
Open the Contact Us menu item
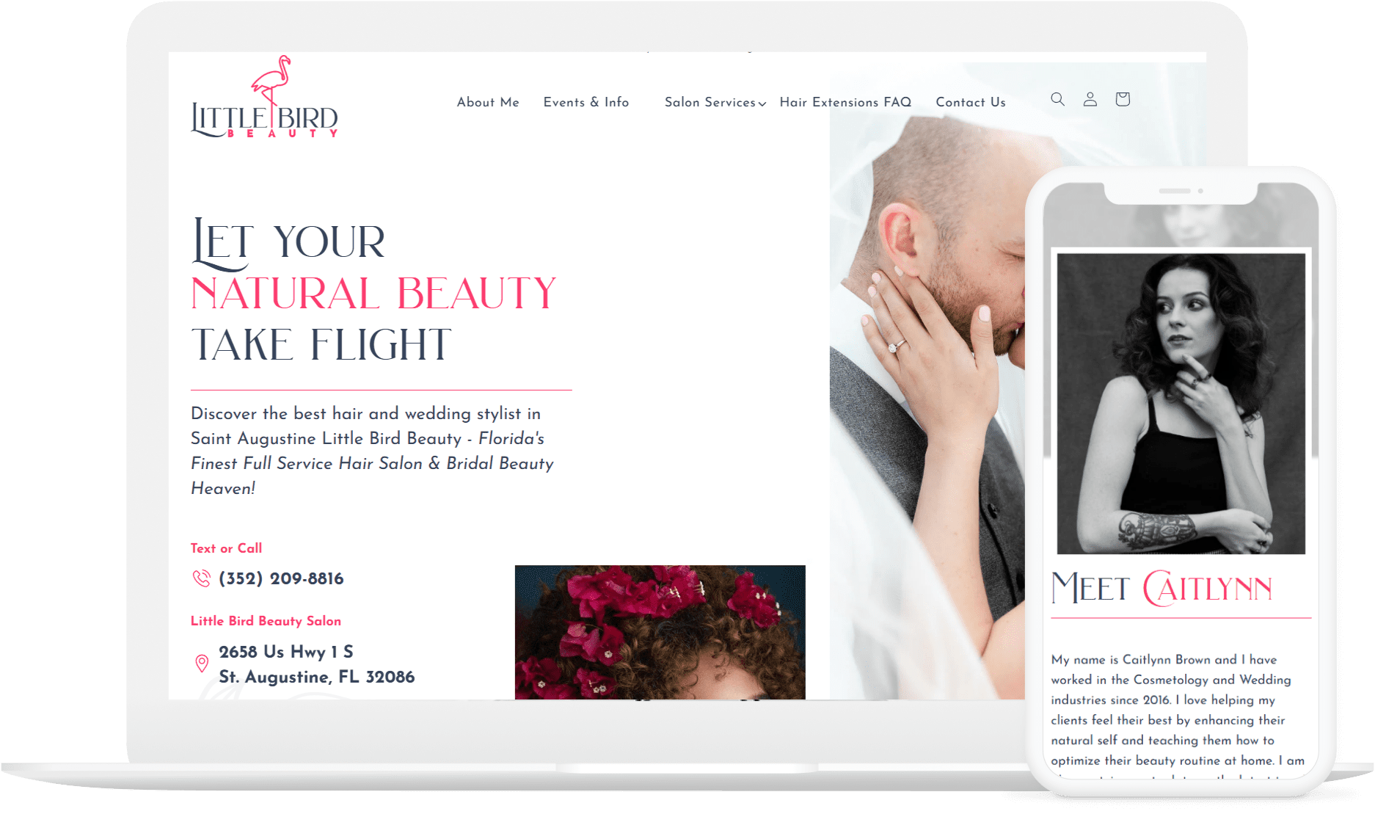point(971,102)
